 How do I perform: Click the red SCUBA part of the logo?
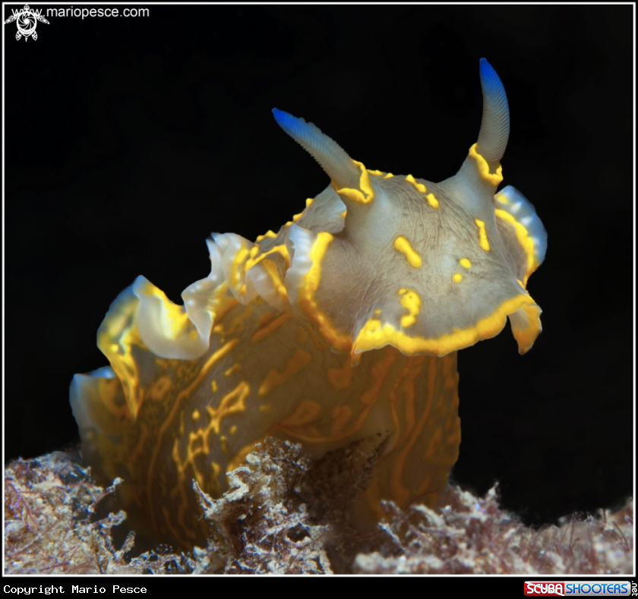tap(544, 588)
